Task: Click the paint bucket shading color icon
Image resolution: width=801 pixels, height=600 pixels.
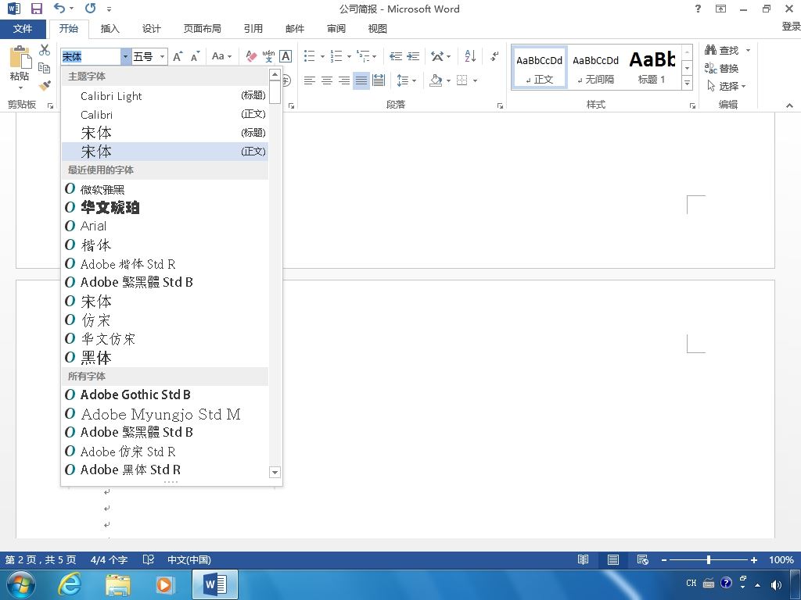Action: (x=436, y=80)
